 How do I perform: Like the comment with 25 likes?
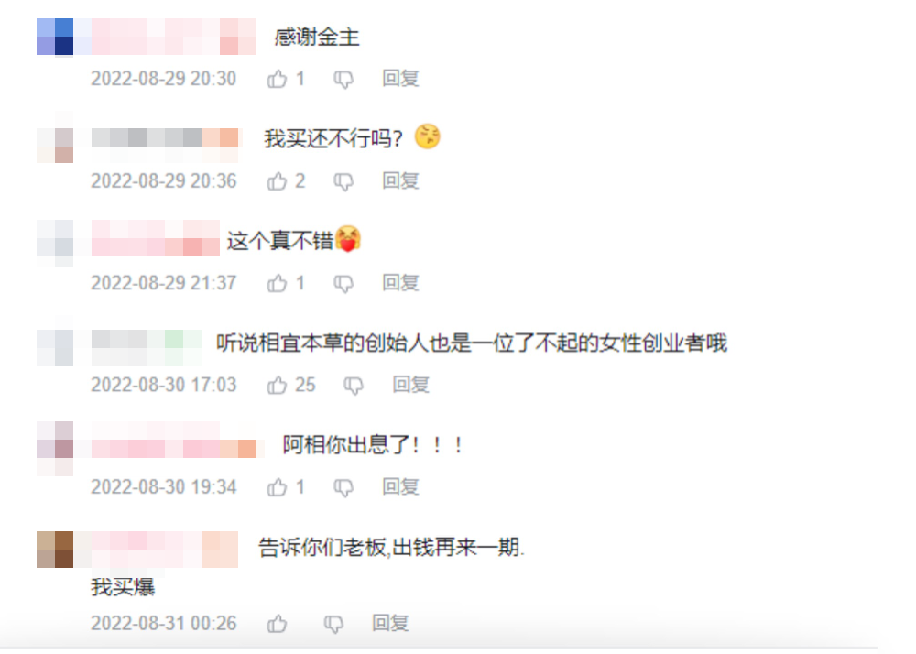[x=277, y=386]
